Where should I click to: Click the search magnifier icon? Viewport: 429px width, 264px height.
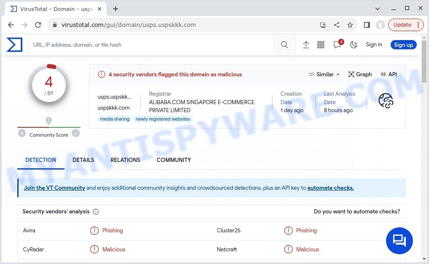coord(284,45)
